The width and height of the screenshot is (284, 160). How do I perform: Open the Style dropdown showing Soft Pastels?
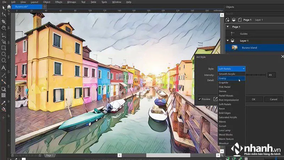click(231, 69)
